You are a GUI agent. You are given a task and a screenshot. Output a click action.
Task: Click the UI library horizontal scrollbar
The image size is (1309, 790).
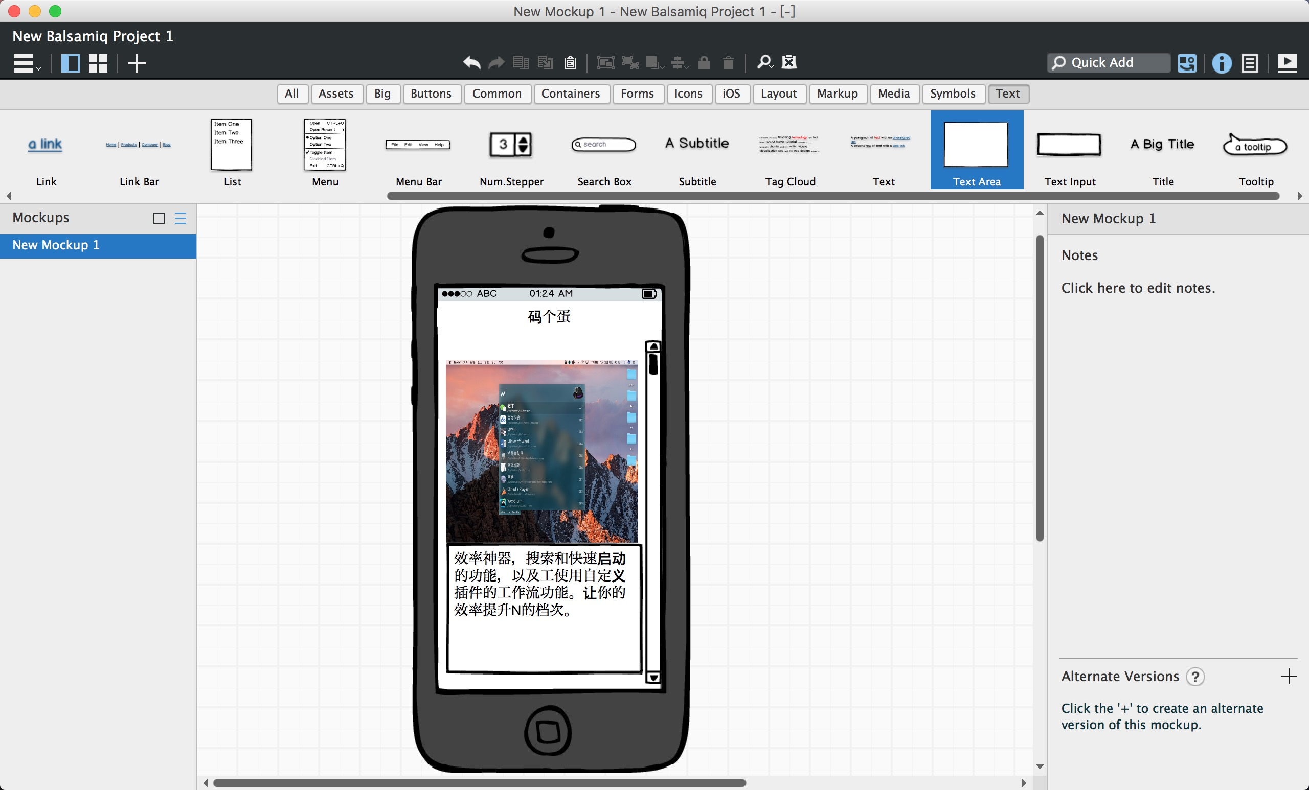click(x=832, y=196)
